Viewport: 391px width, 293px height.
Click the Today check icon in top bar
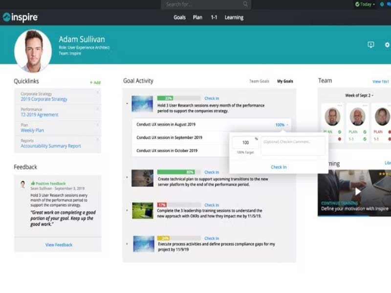357,4
